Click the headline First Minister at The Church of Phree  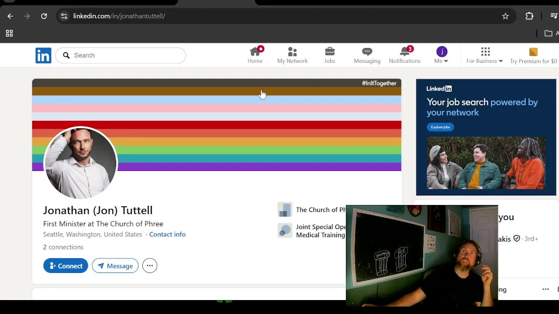click(x=103, y=224)
